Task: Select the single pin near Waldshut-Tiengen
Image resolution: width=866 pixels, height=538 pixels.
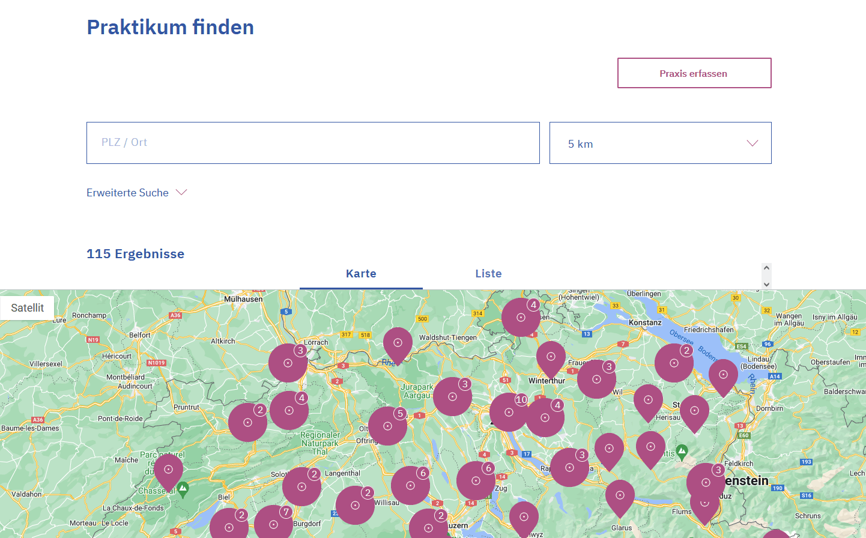Action: [x=398, y=343]
